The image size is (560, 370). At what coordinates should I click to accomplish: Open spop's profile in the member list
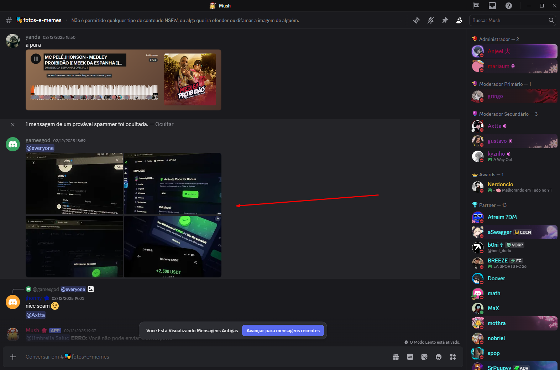514,353
